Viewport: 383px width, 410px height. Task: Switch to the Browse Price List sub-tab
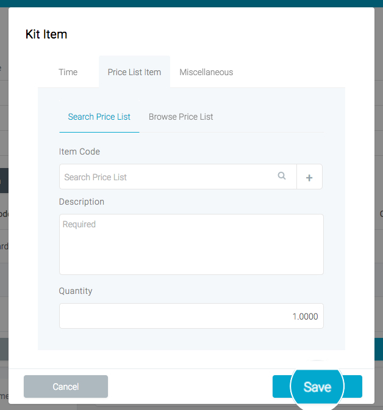point(181,117)
